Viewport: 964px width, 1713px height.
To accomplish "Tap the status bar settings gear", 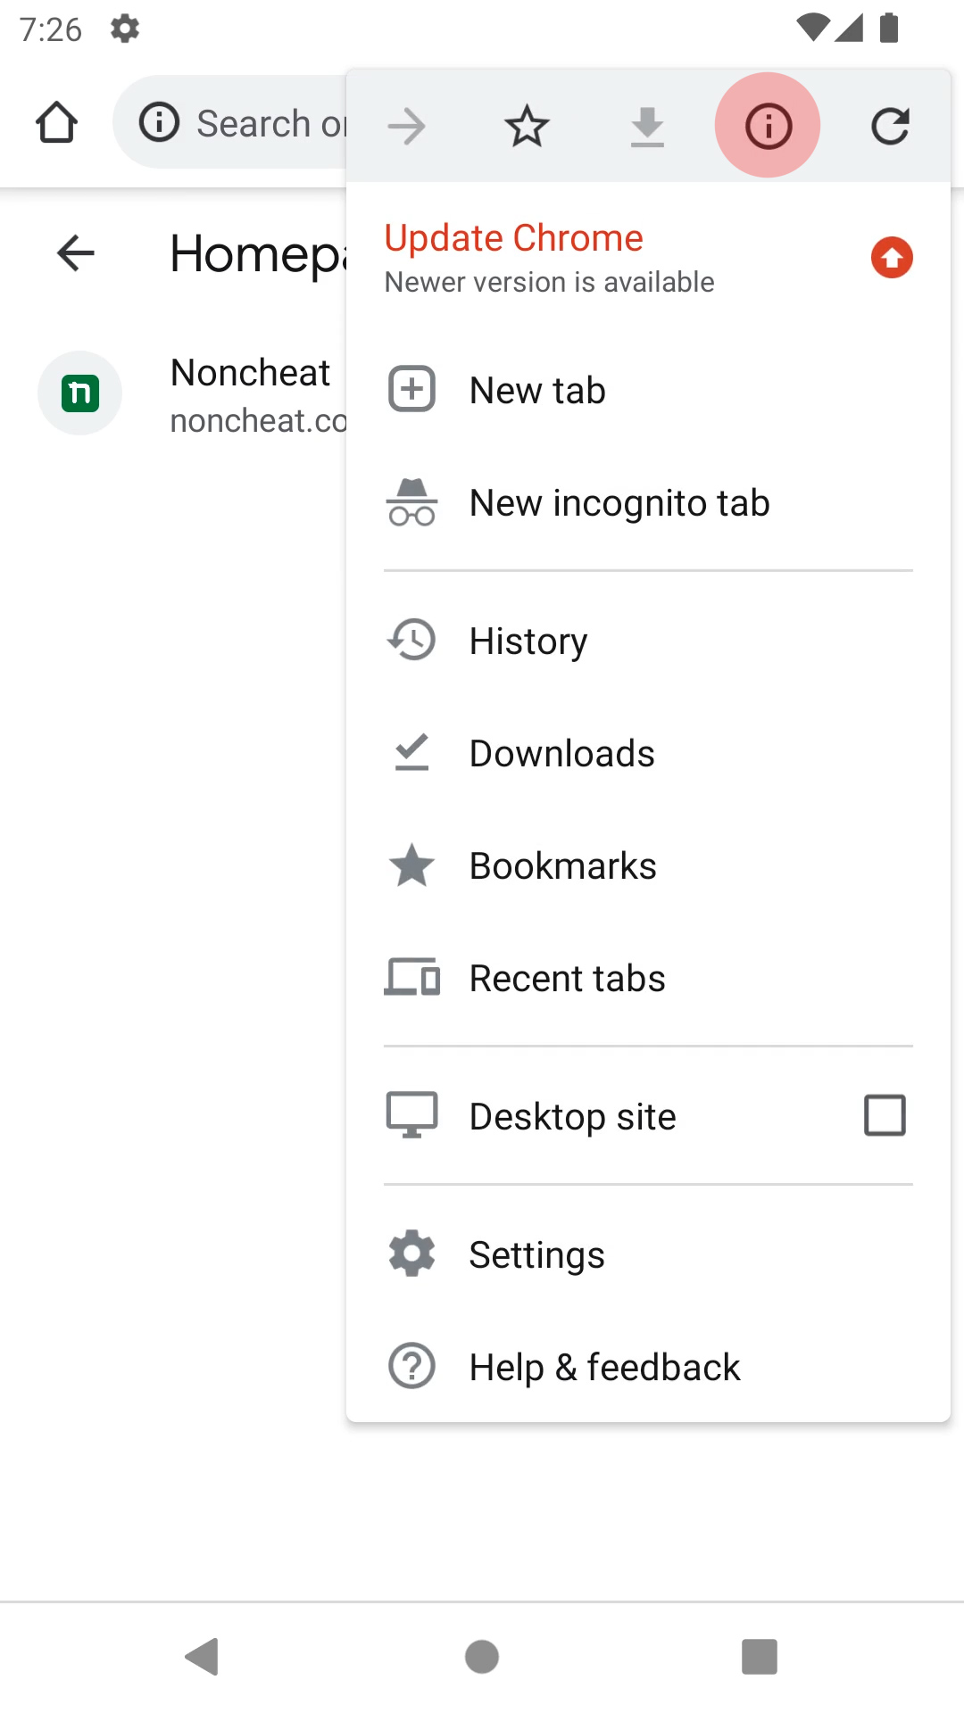I will [125, 29].
